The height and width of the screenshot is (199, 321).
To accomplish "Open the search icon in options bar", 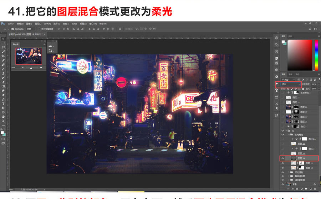I will pyautogui.click(x=310, y=29).
